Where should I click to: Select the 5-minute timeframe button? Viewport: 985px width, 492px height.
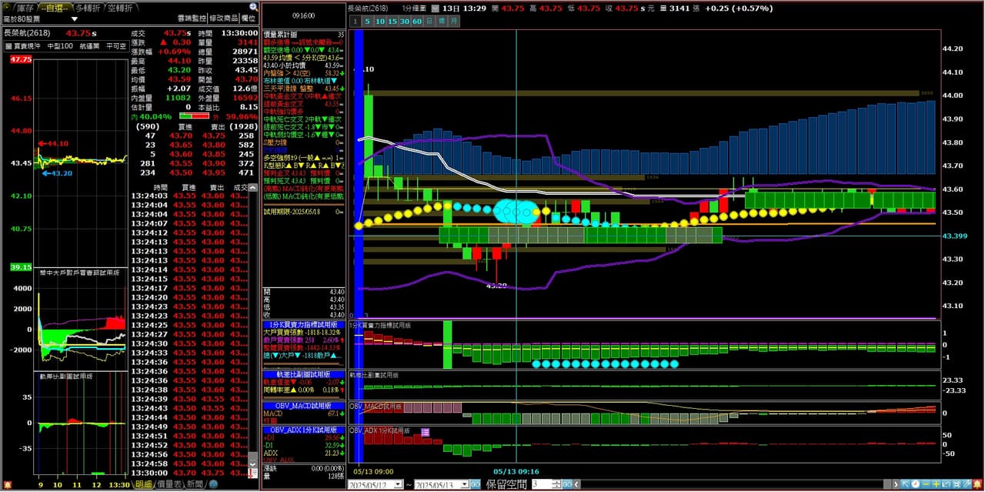pos(368,22)
